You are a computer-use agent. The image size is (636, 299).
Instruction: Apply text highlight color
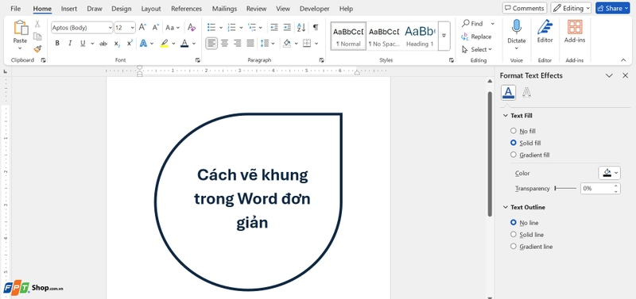click(165, 44)
